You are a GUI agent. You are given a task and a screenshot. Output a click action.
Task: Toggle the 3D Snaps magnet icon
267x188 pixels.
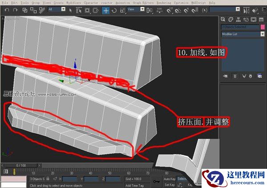coord(169,10)
